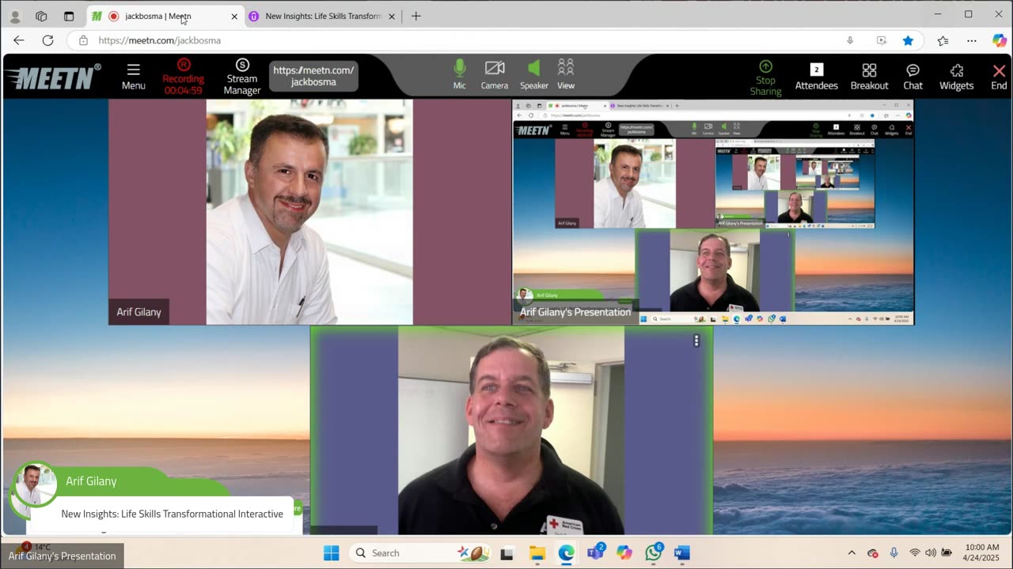Screen dimensions: 1013x569
Task: Open Microsoft Edge from taskbar
Action: (566, 553)
